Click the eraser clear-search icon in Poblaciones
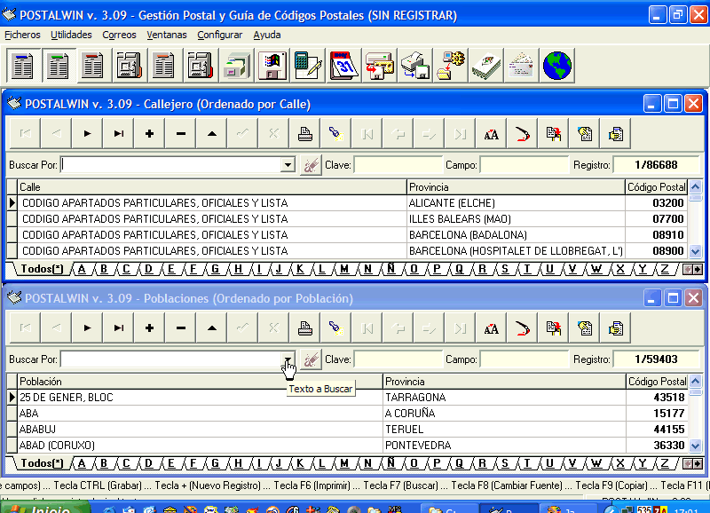710x513 pixels. (311, 359)
